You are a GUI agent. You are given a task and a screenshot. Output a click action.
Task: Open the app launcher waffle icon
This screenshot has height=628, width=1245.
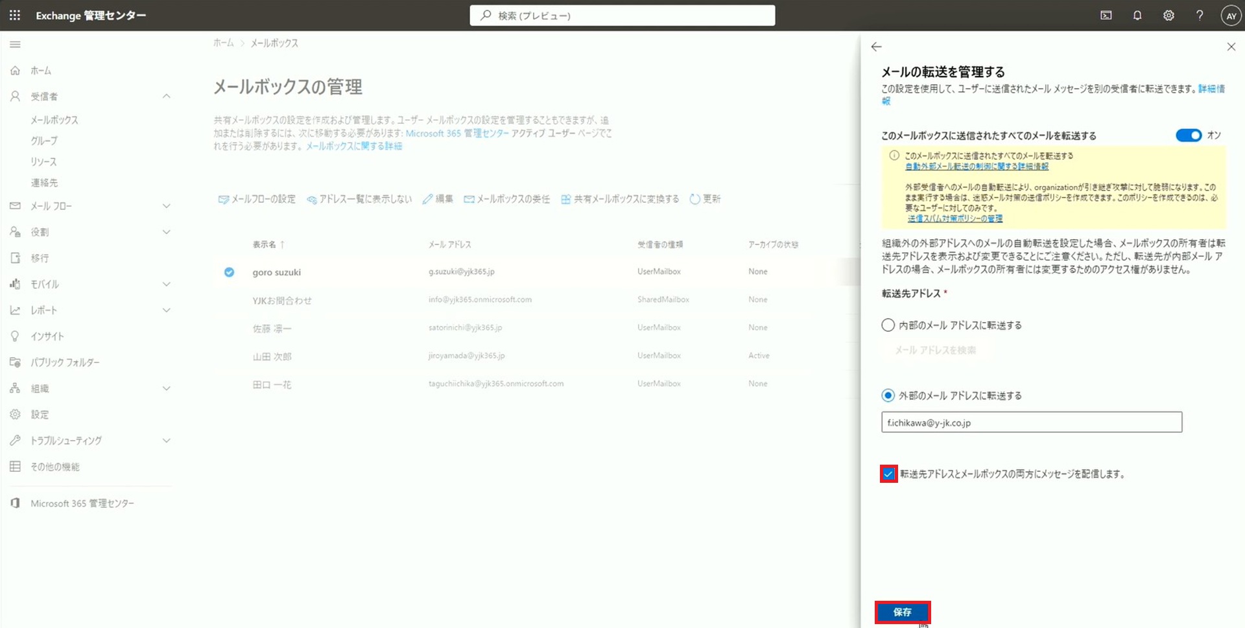click(x=15, y=15)
